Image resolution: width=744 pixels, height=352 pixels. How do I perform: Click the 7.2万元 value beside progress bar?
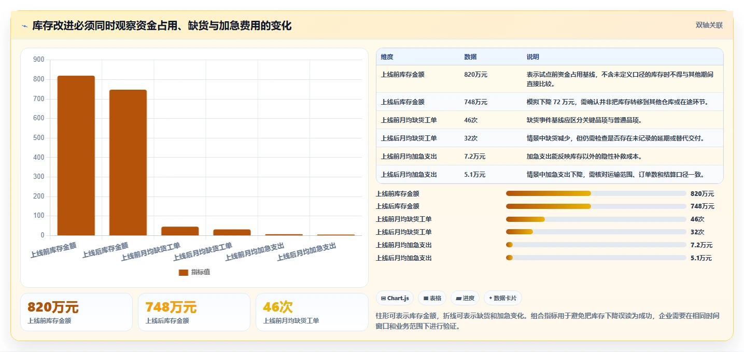(701, 245)
